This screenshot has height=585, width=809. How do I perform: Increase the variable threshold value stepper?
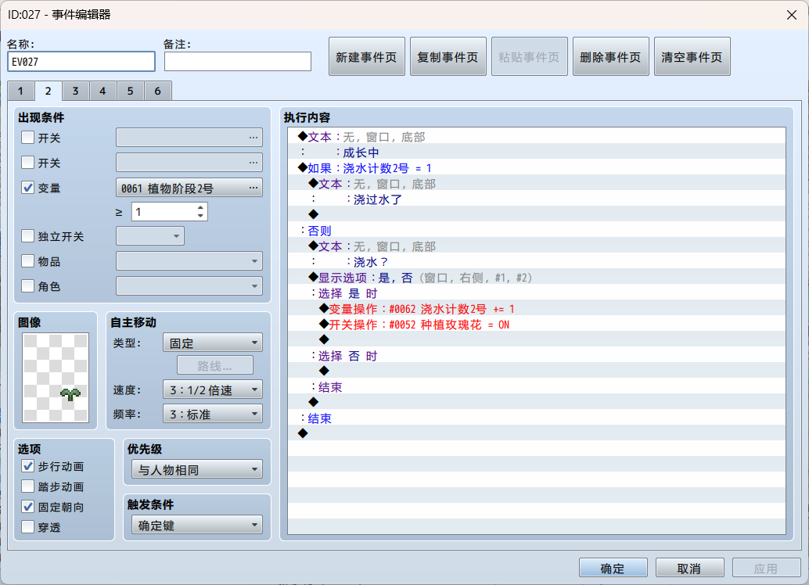pos(201,207)
